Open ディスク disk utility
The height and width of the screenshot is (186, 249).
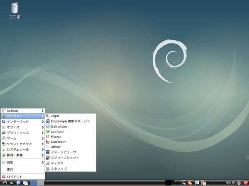(x=70, y=163)
